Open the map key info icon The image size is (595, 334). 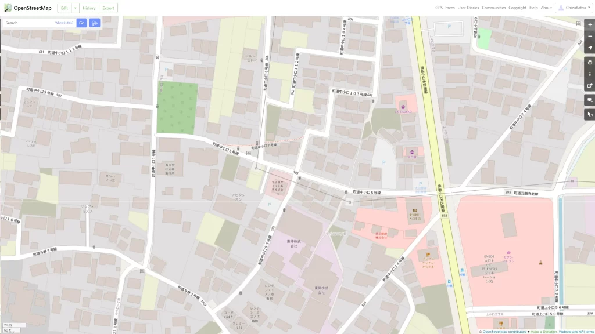pos(590,74)
